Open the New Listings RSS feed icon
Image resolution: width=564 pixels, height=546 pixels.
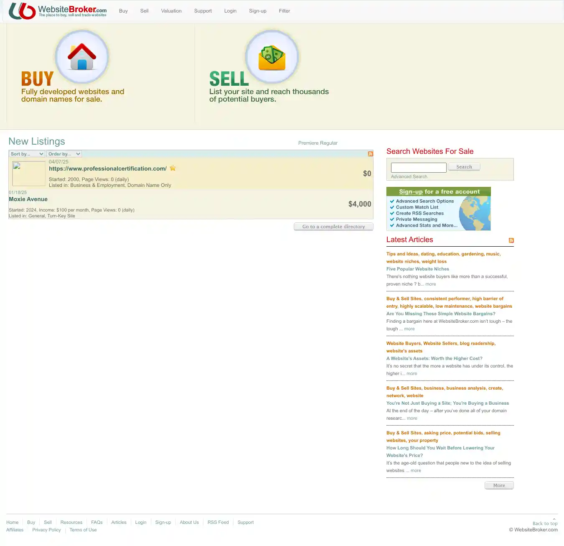pos(370,154)
